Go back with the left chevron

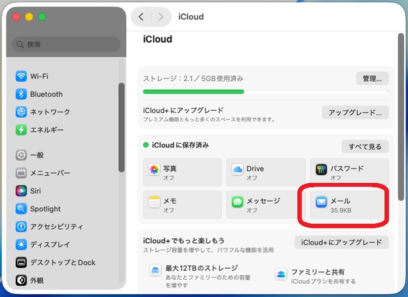click(x=141, y=17)
